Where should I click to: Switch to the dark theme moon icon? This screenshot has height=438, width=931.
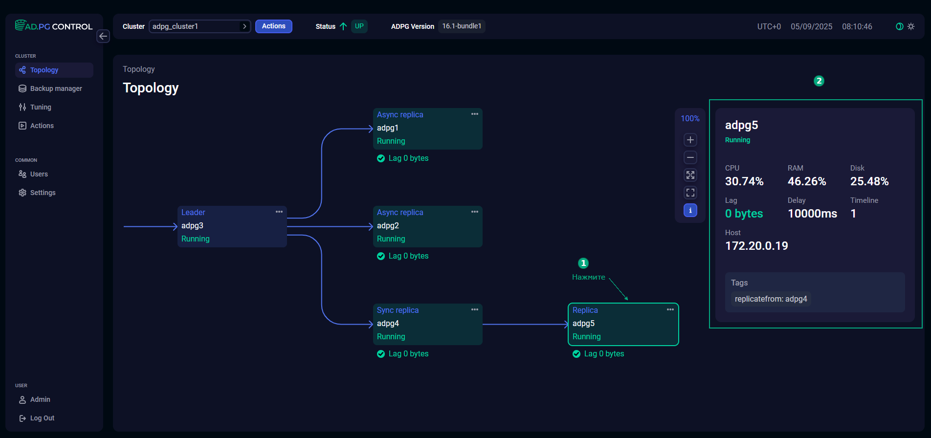(899, 26)
